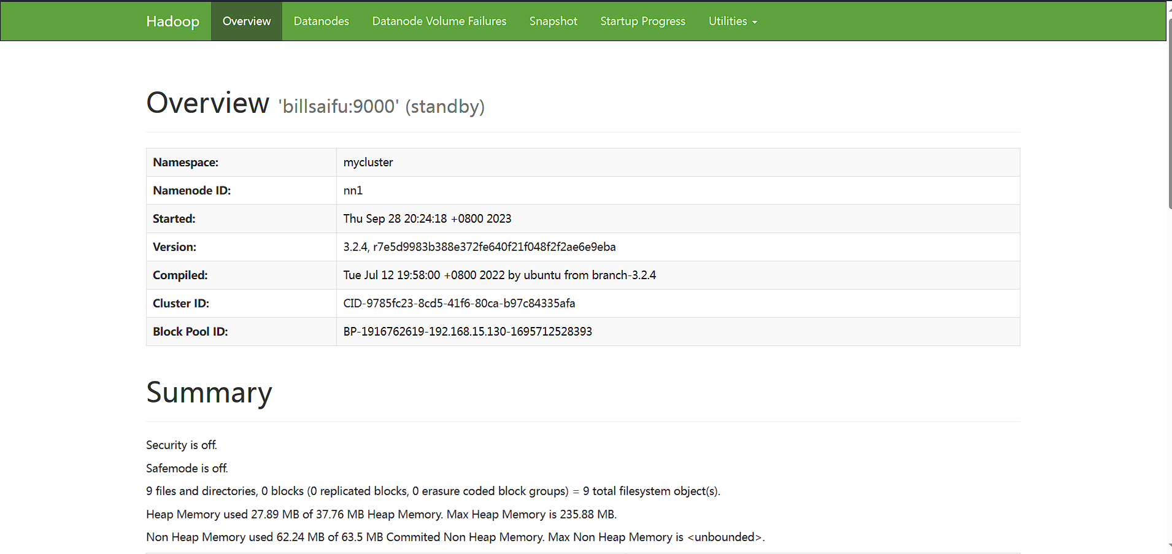Screen dimensions: 1172x554
Task: Click the 'Safemode is off.' line
Action: [x=187, y=469]
